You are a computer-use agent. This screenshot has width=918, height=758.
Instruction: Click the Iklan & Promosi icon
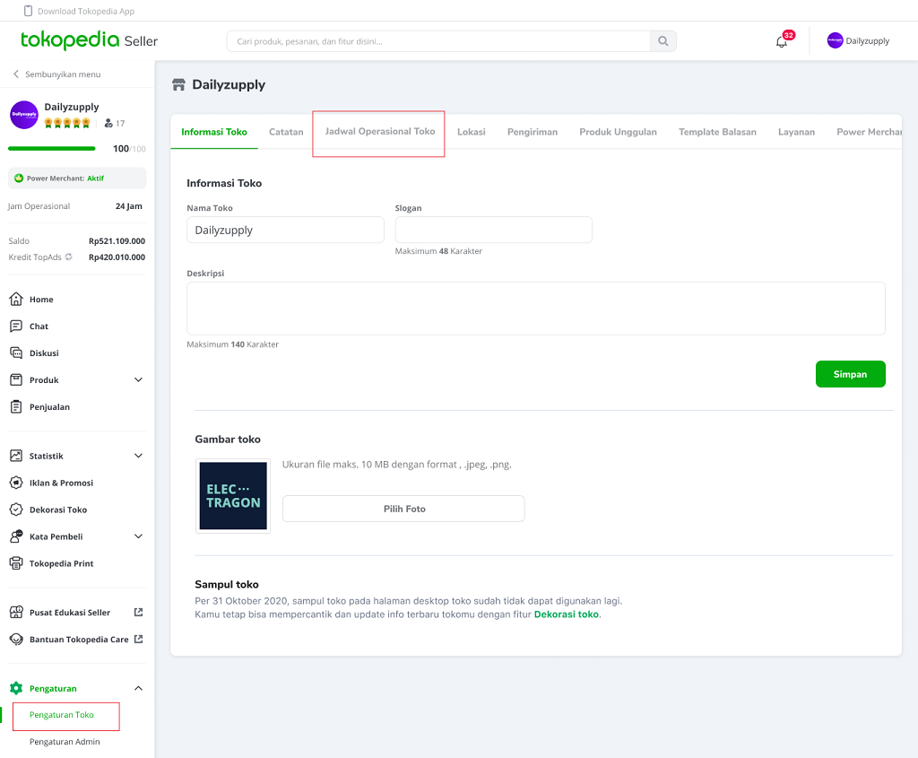point(16,483)
